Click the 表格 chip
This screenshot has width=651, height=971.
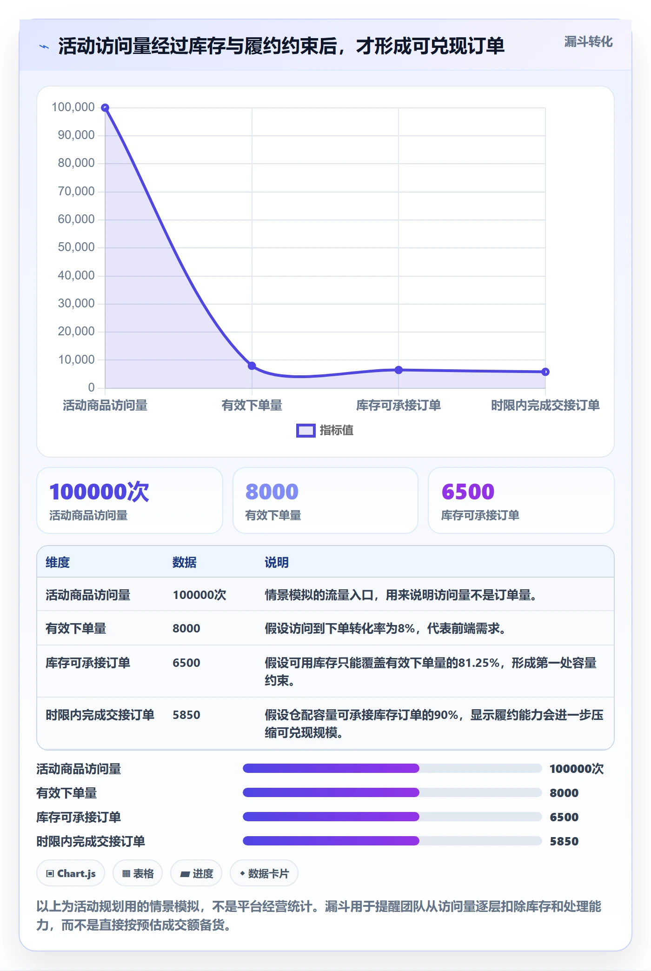(x=138, y=873)
